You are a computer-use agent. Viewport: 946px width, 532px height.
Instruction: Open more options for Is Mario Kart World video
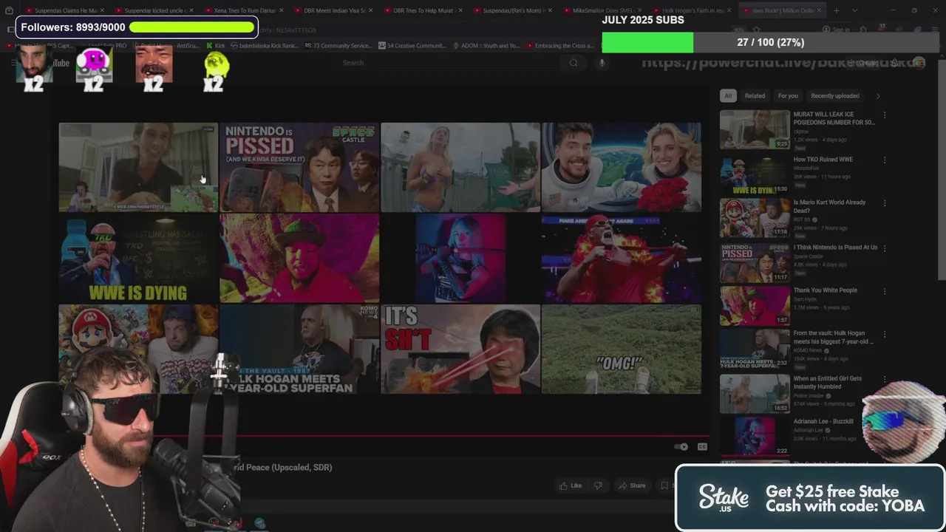[x=885, y=202]
